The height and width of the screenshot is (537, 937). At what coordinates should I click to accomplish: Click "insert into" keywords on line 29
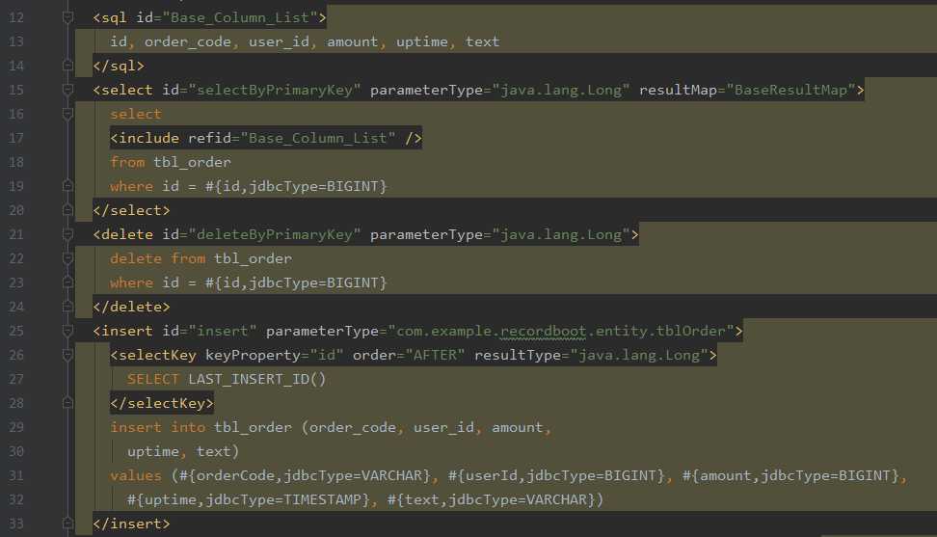click(x=158, y=428)
